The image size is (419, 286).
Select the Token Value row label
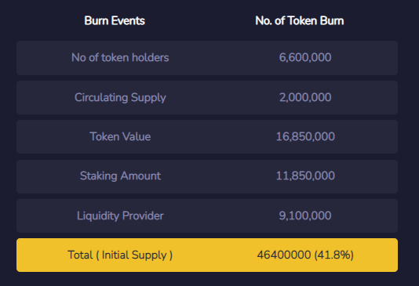[x=120, y=136]
